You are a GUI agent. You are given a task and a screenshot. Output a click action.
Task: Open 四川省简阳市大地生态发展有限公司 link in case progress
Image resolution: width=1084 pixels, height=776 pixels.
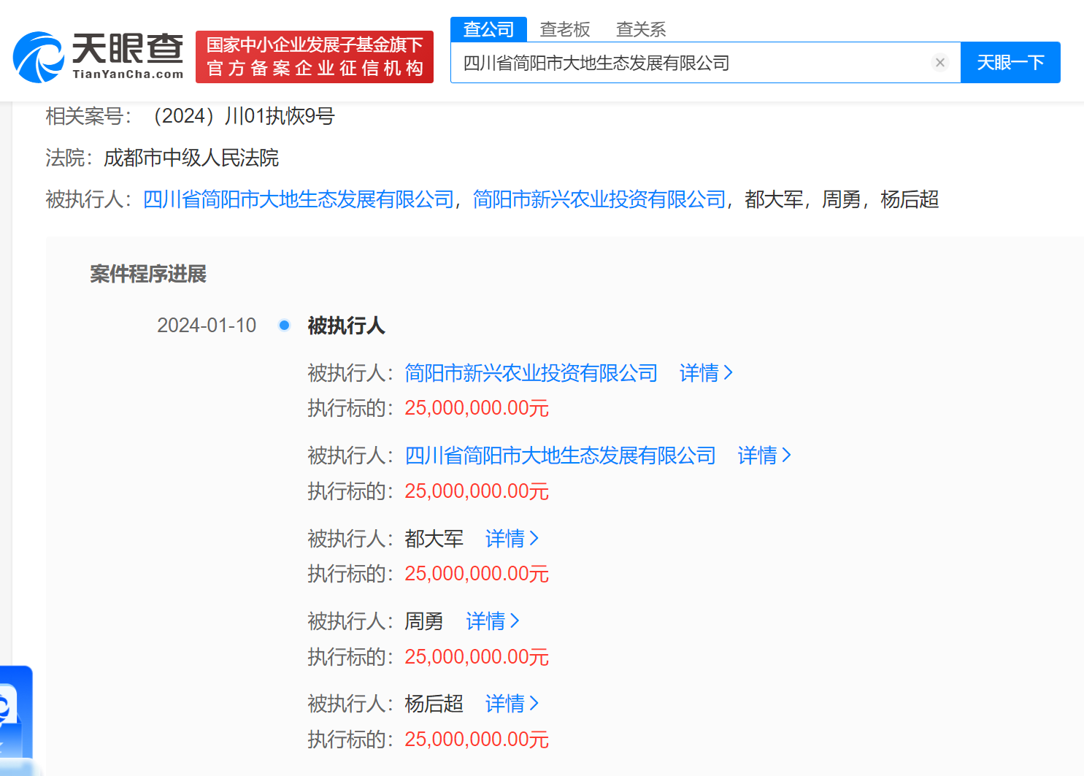(x=560, y=456)
